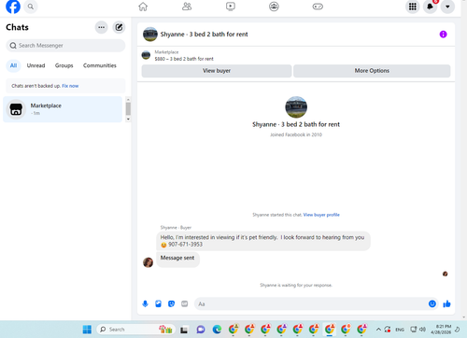Click the View buyer button

click(217, 71)
